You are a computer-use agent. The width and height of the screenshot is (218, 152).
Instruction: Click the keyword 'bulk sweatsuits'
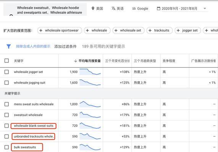[x=25, y=147]
